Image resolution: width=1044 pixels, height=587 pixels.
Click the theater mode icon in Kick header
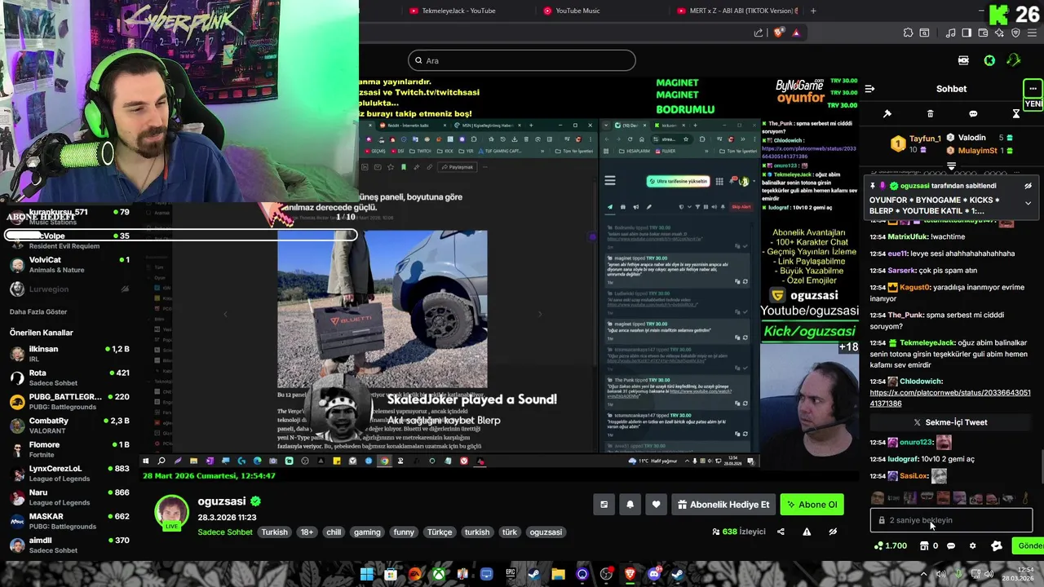click(x=963, y=60)
